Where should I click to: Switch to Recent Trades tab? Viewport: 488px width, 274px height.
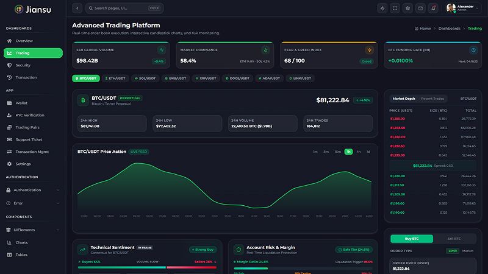coord(432,99)
